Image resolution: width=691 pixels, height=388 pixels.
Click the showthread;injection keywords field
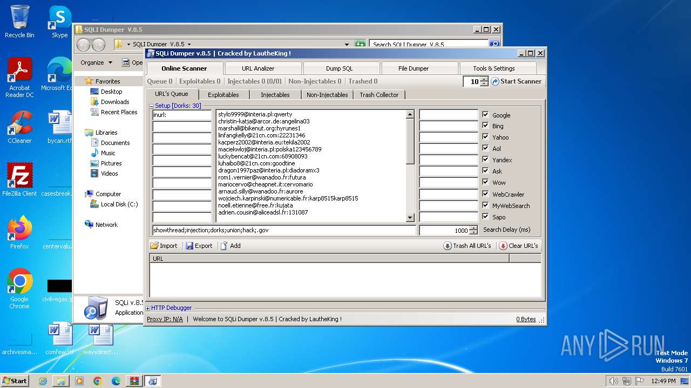click(x=284, y=230)
